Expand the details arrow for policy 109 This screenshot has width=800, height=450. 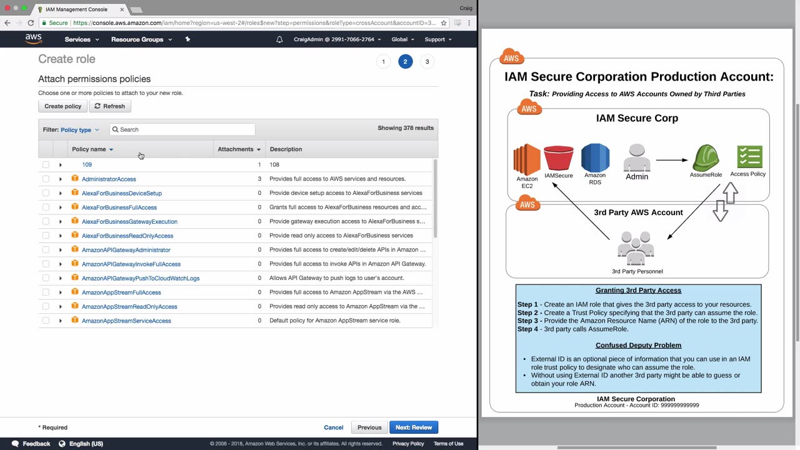tap(61, 165)
